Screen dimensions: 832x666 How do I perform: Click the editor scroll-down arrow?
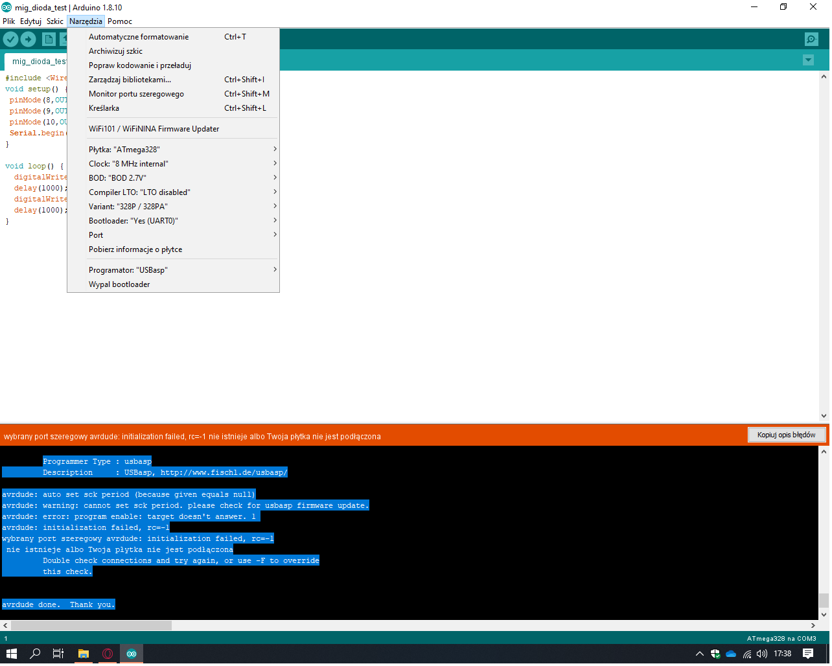[x=824, y=416]
